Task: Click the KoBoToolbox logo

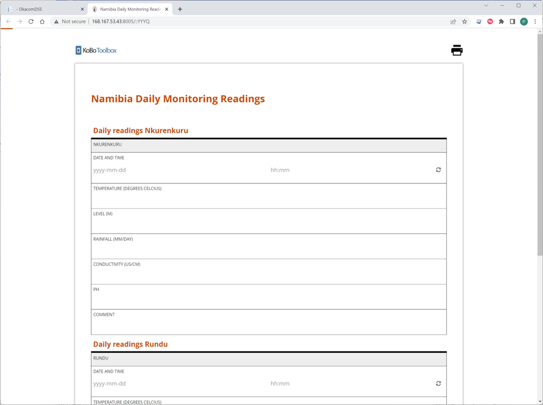Action: tap(96, 51)
